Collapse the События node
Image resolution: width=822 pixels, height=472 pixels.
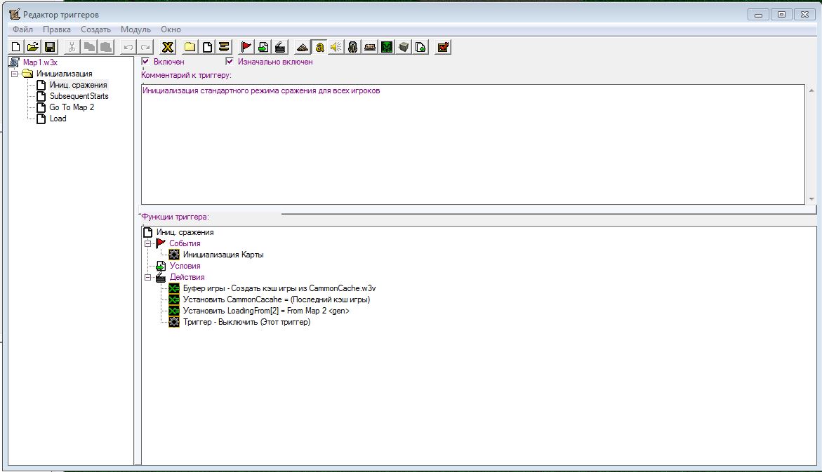click(x=148, y=243)
